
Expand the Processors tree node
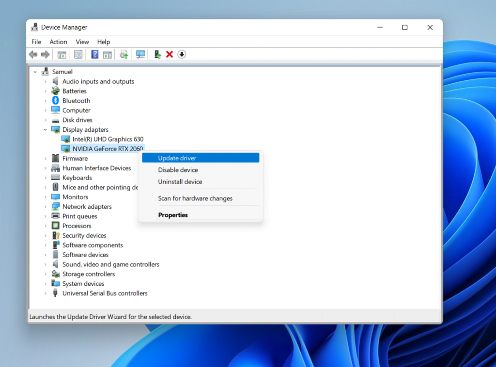click(45, 226)
